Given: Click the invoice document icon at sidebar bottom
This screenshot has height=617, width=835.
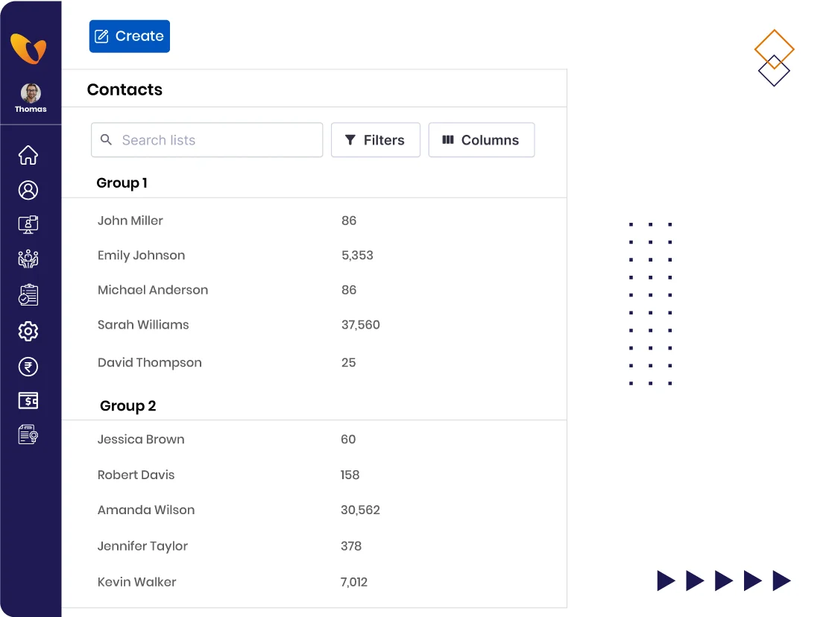Looking at the screenshot, I should click(x=28, y=434).
